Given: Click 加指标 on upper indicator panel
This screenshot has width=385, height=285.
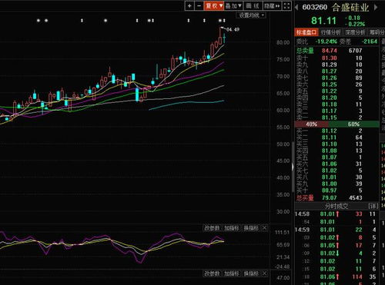Looking at the screenshot, I should (x=232, y=227).
